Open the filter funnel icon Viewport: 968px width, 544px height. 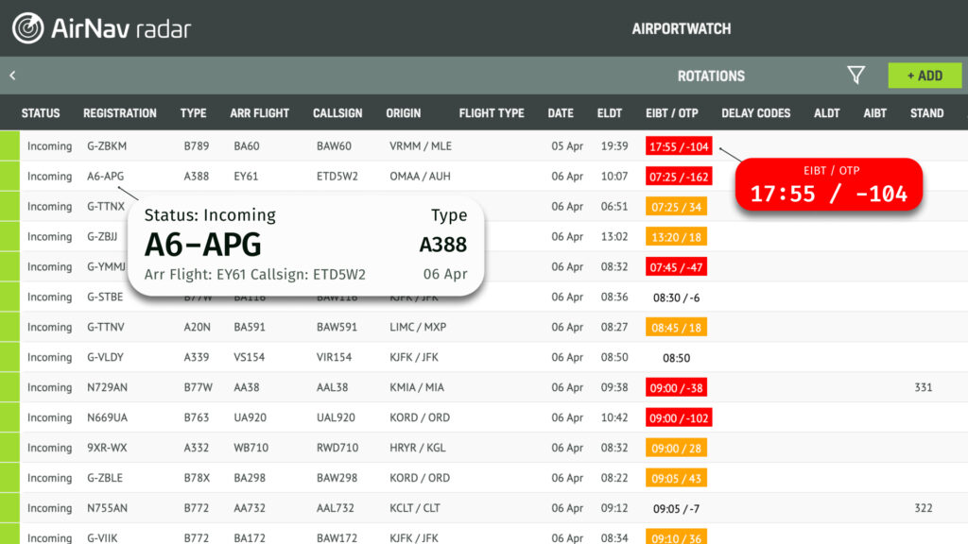pos(856,76)
